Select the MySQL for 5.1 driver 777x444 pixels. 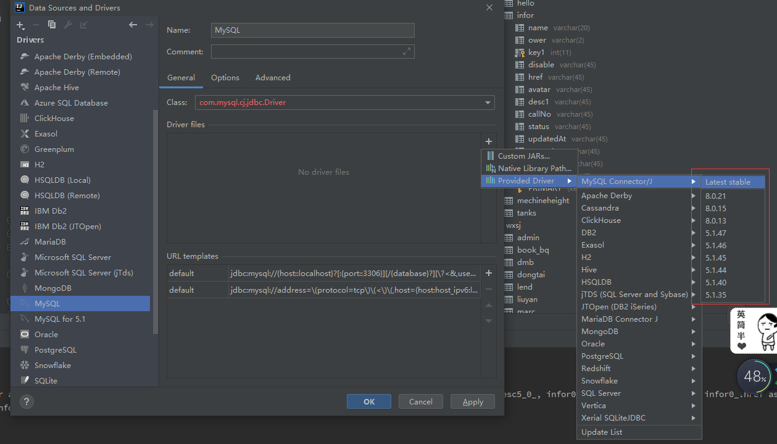tap(80, 319)
